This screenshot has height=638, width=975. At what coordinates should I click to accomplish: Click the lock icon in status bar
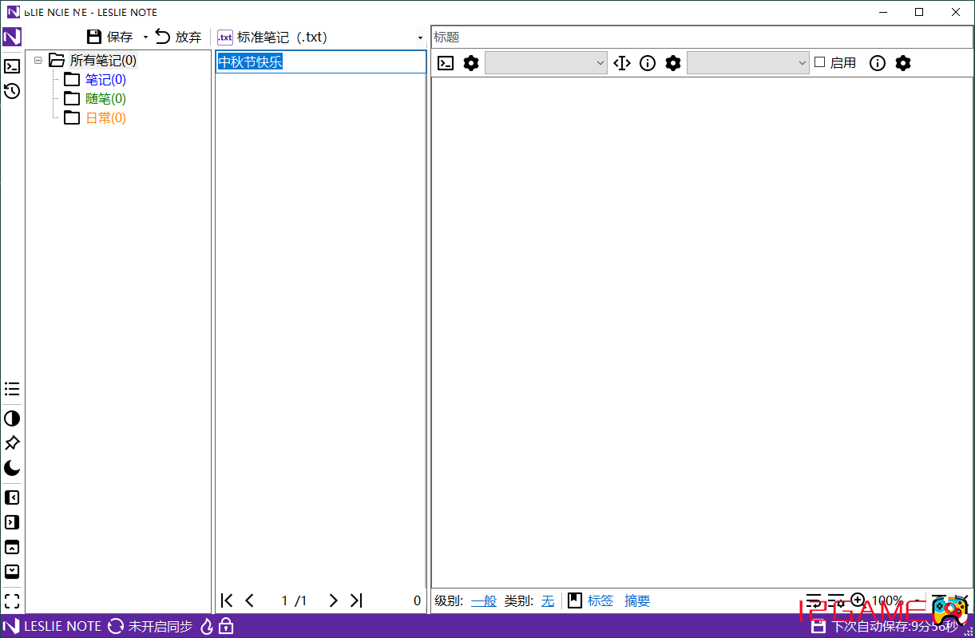pyautogui.click(x=226, y=626)
